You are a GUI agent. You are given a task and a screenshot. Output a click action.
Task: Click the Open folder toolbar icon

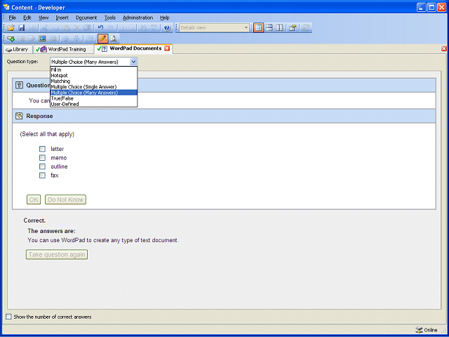point(11,28)
